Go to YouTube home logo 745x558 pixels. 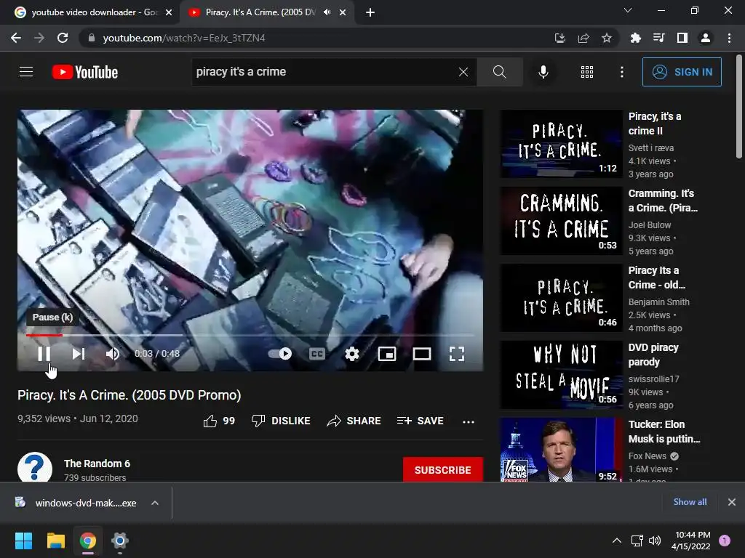(x=85, y=72)
